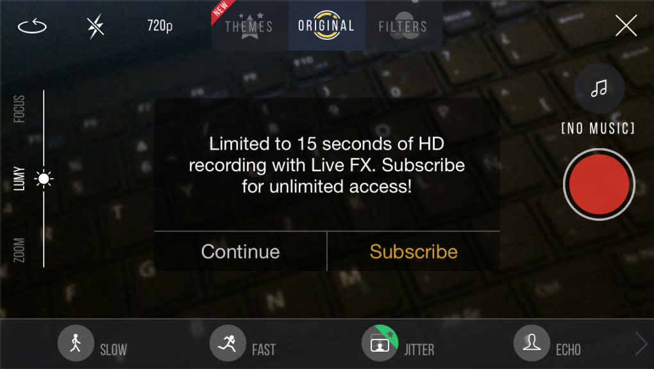Choose the Jitter effect icon
Screen dimensions: 654x369
380,343
